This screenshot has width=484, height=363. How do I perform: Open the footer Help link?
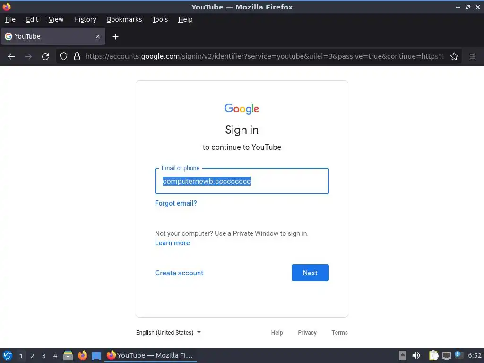click(277, 332)
